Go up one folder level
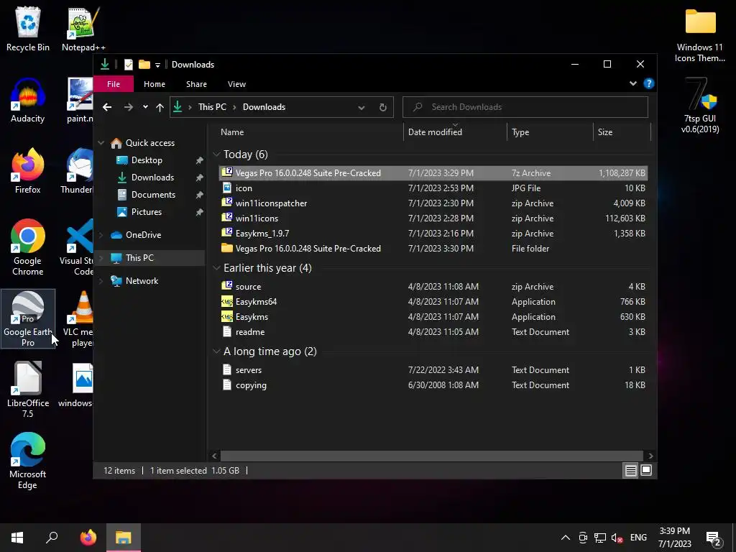The image size is (736, 552). 160,107
